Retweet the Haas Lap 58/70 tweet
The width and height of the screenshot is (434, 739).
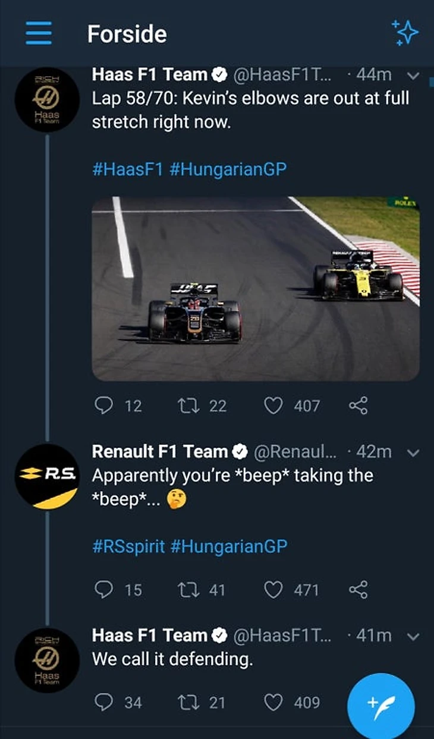tap(188, 405)
